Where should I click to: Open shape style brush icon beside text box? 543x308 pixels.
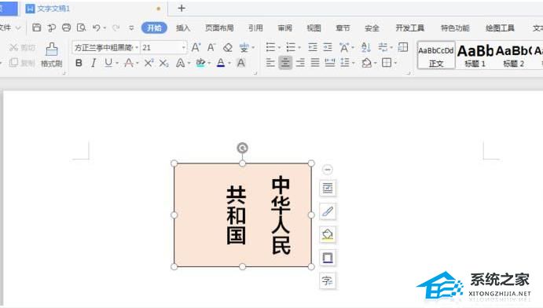pyautogui.click(x=327, y=211)
